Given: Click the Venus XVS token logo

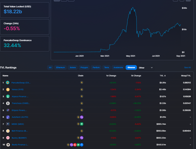Looking at the screenshot, I should (x=8, y=90).
